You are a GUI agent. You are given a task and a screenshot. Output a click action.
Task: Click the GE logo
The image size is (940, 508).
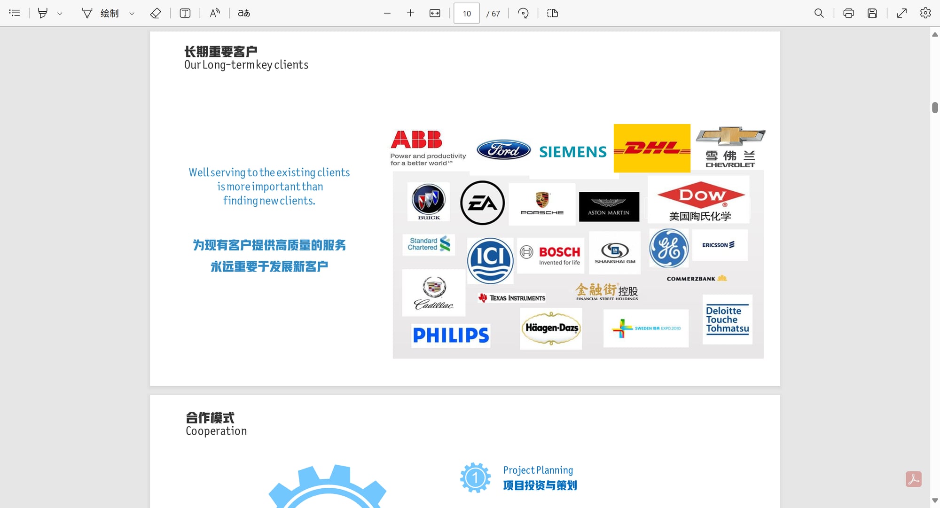coord(669,248)
